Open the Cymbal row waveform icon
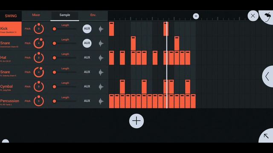This screenshot has width=273, height=153. 101,87
